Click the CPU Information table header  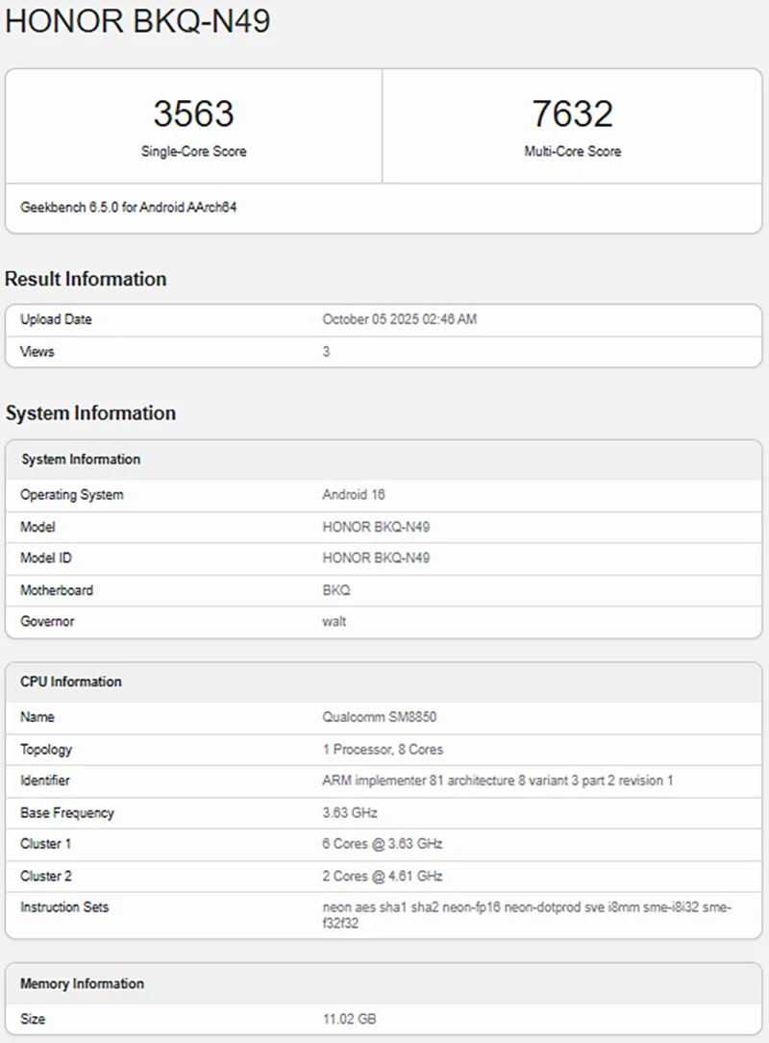click(x=71, y=682)
